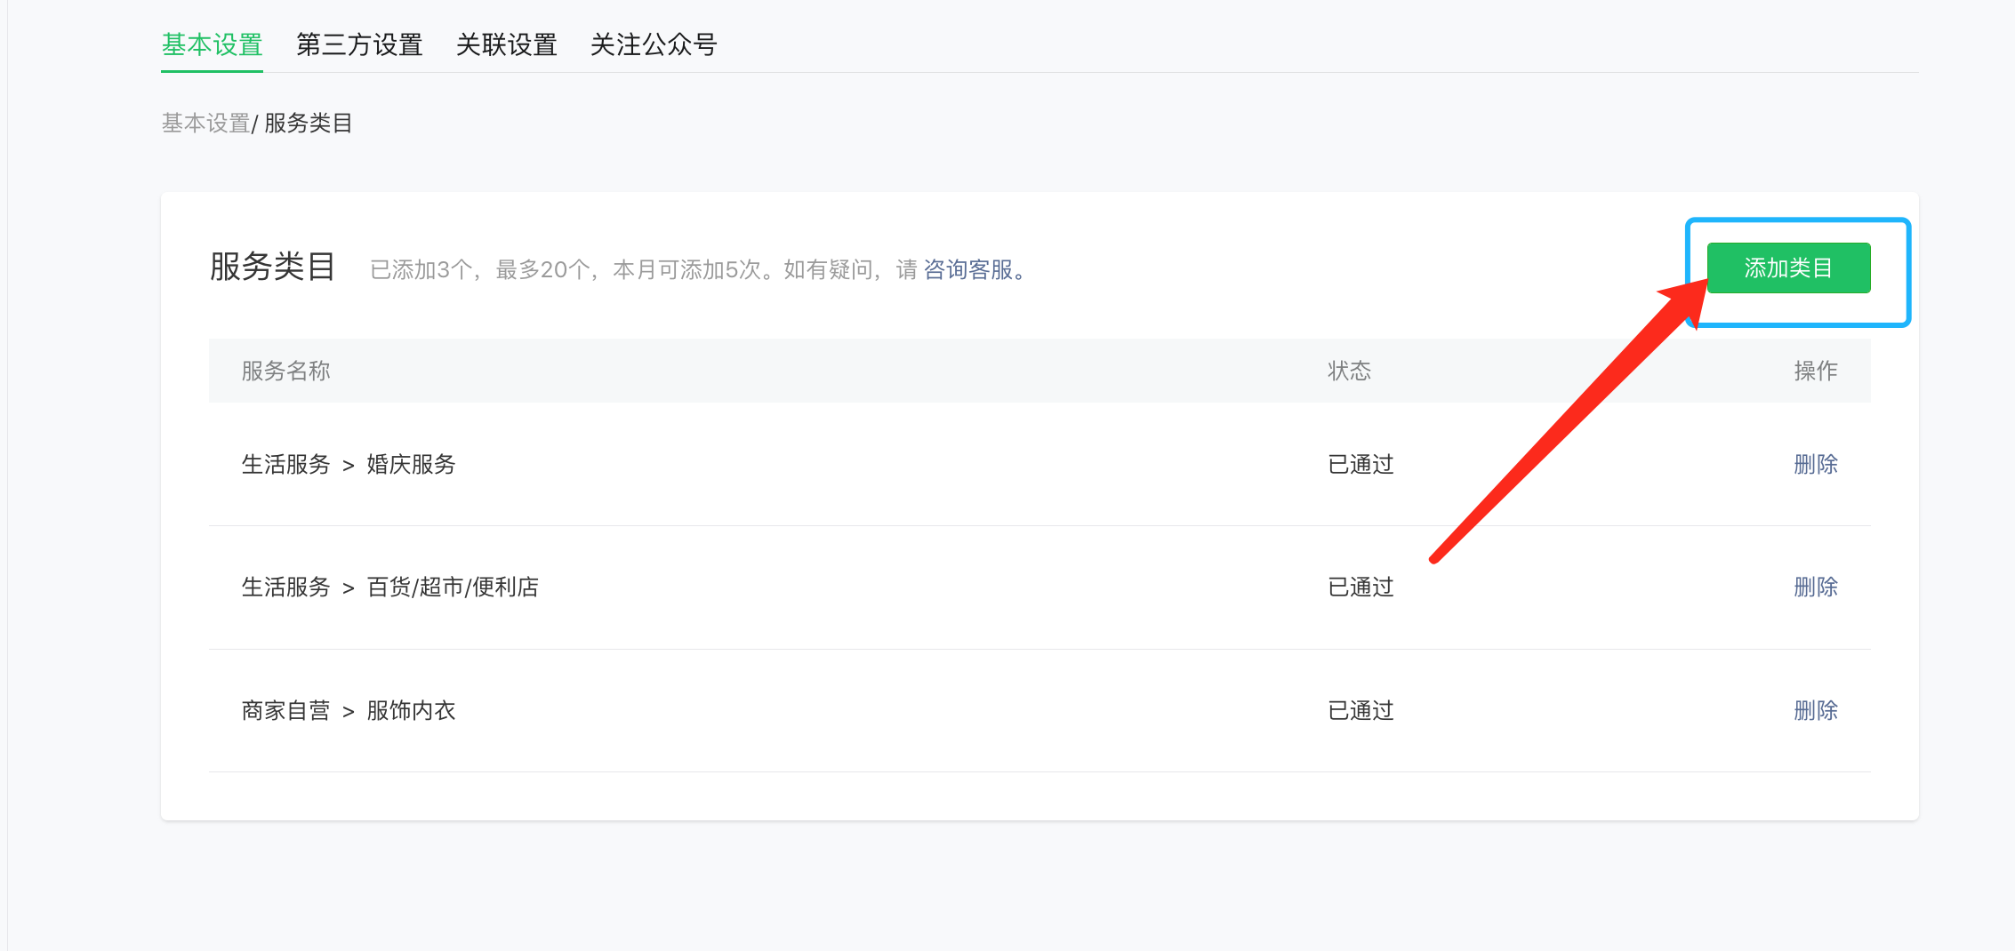The image size is (2015, 951).
Task: Select the 生活服务 > 婚庆服务 row name
Action: coord(348,464)
